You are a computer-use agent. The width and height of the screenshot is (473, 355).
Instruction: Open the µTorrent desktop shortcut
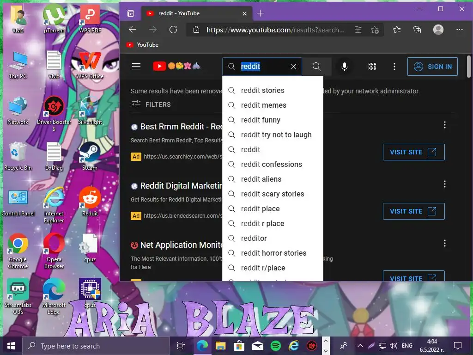(x=54, y=18)
